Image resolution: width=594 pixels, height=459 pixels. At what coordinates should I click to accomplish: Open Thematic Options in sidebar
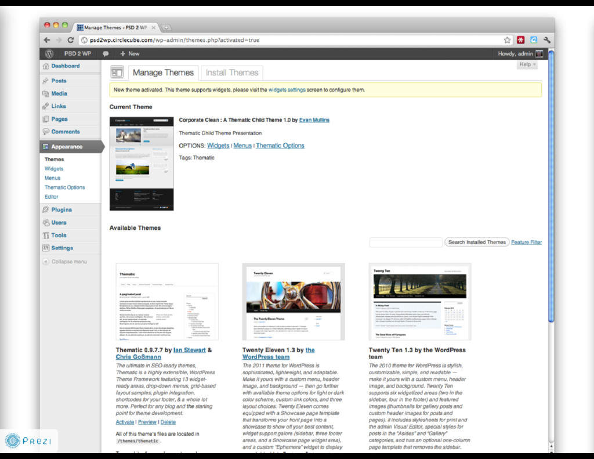pos(64,187)
